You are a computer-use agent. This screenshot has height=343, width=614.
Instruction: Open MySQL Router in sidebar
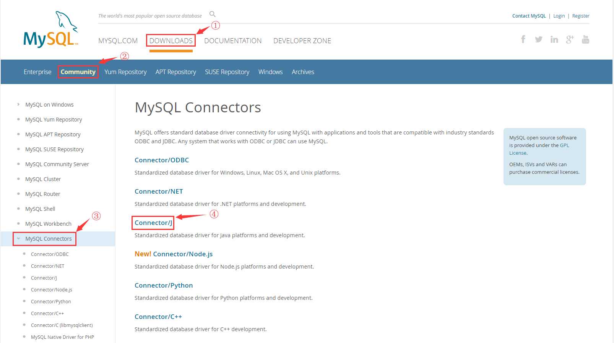[x=42, y=194]
